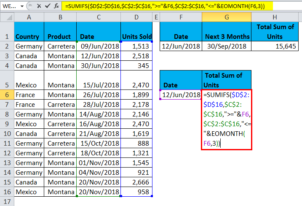Viewport: 302px width, 206px height.
Task: Open the Name Box dropdown arrow
Action: (x=22, y=6)
